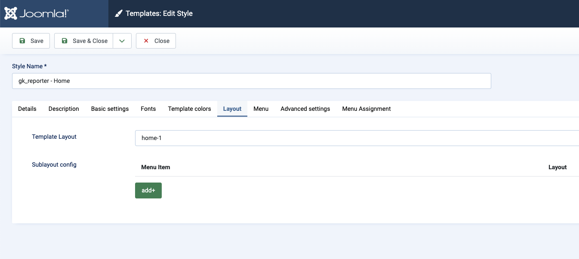579x259 pixels.
Task: Open the Description tab
Action: [64, 109]
